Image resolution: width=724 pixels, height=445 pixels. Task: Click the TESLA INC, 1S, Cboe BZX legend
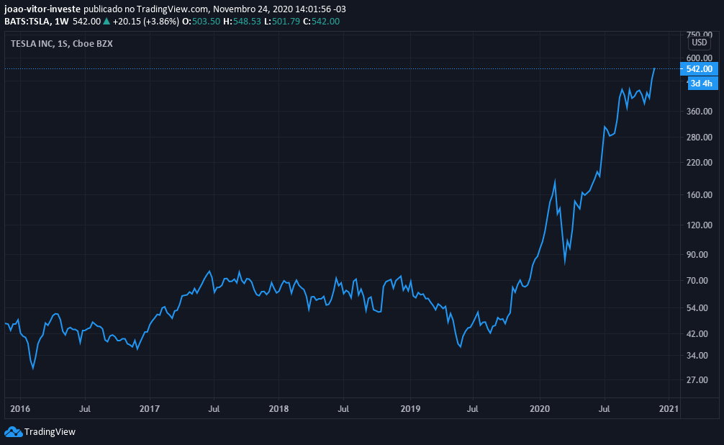point(61,43)
